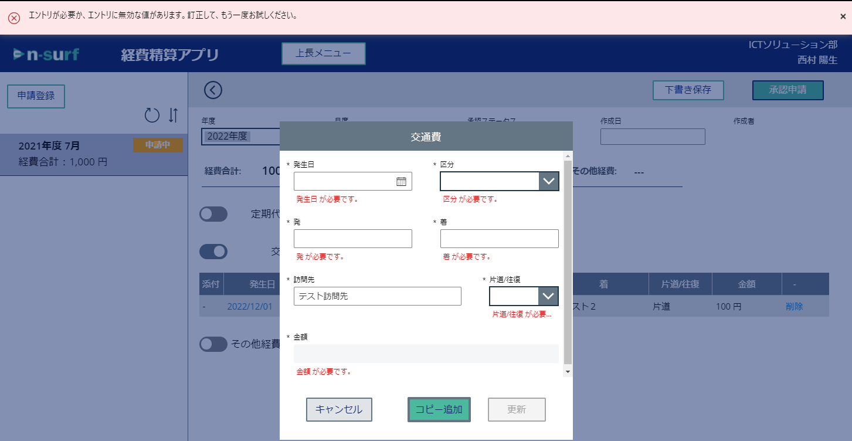Click the 発生日 が必要です error message
The width and height of the screenshot is (852, 441).
[x=327, y=199]
